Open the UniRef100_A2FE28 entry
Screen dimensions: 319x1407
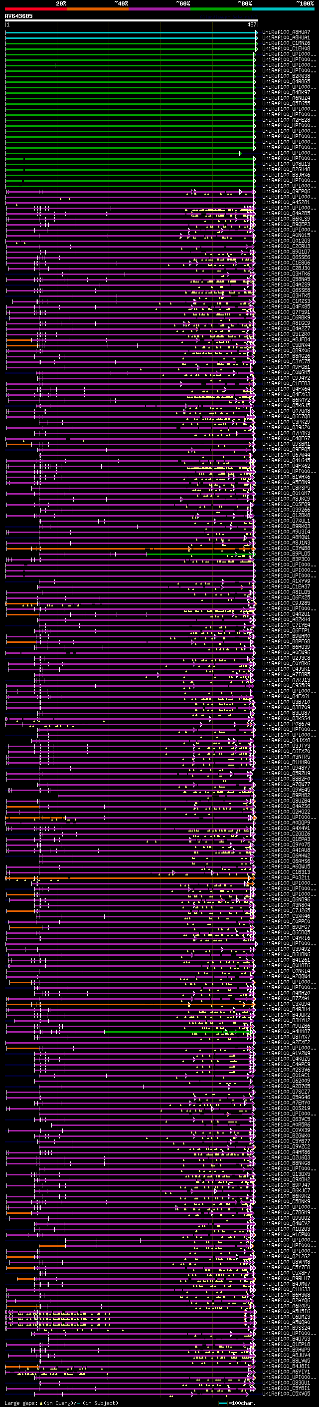click(286, 120)
